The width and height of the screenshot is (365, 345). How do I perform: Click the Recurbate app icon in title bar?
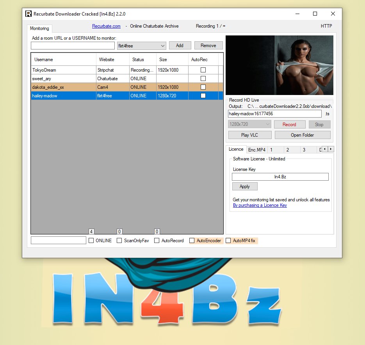click(28, 14)
